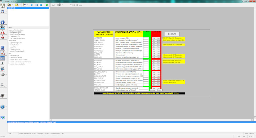Click the horizontal scrollbar left arrow
The width and height of the screenshot is (256, 138).
coord(51,120)
